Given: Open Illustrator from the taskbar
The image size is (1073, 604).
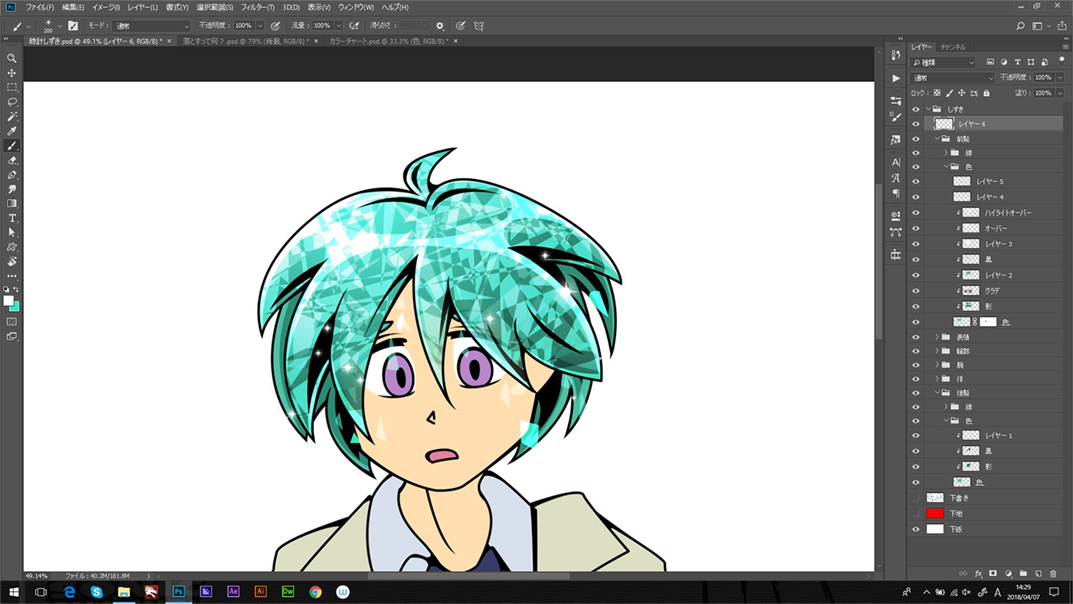Looking at the screenshot, I should [260, 592].
